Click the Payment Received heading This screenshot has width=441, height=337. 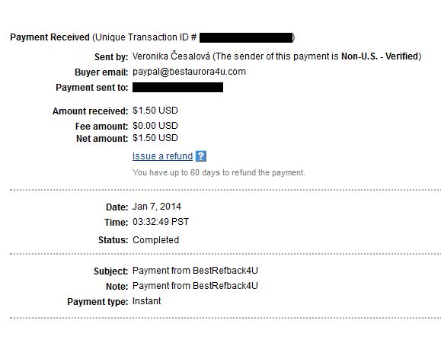pyautogui.click(x=50, y=37)
